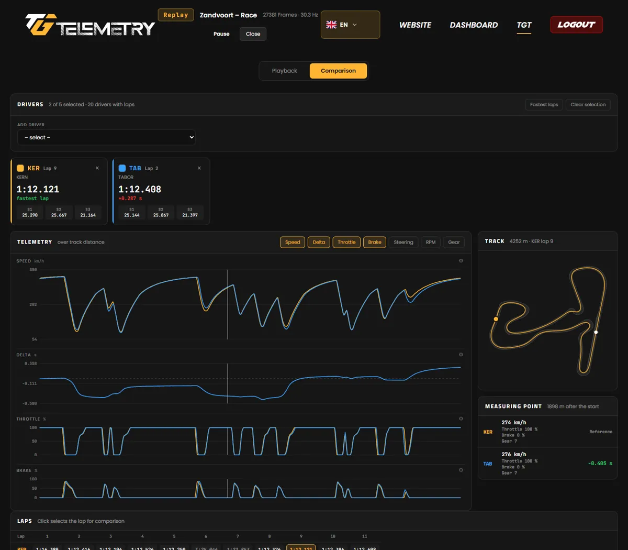Image resolution: width=628 pixels, height=550 pixels.
Task: Click the Fastest laps button
Action: 544,105
